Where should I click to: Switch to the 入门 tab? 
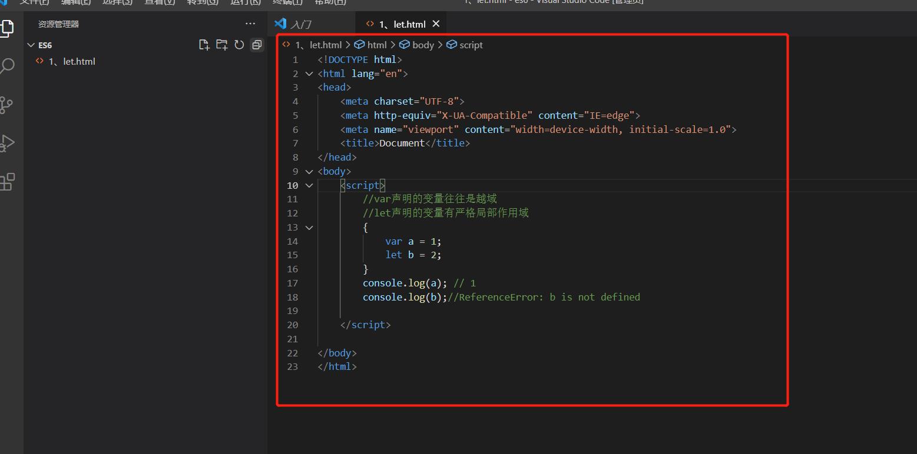point(312,24)
